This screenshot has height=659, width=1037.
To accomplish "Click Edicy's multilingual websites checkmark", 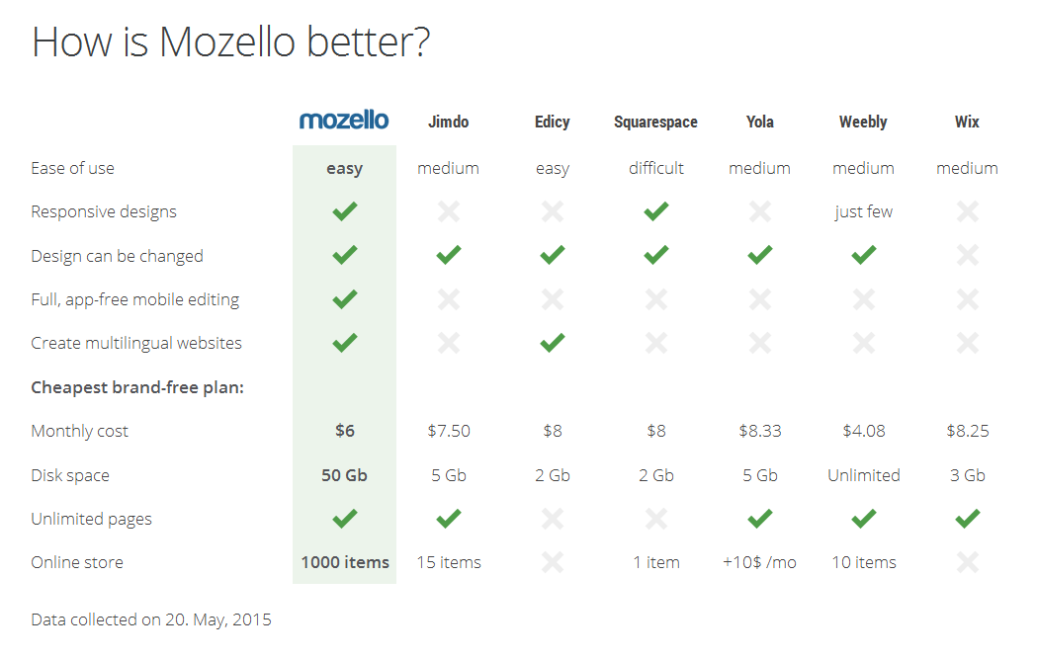I will (x=552, y=343).
